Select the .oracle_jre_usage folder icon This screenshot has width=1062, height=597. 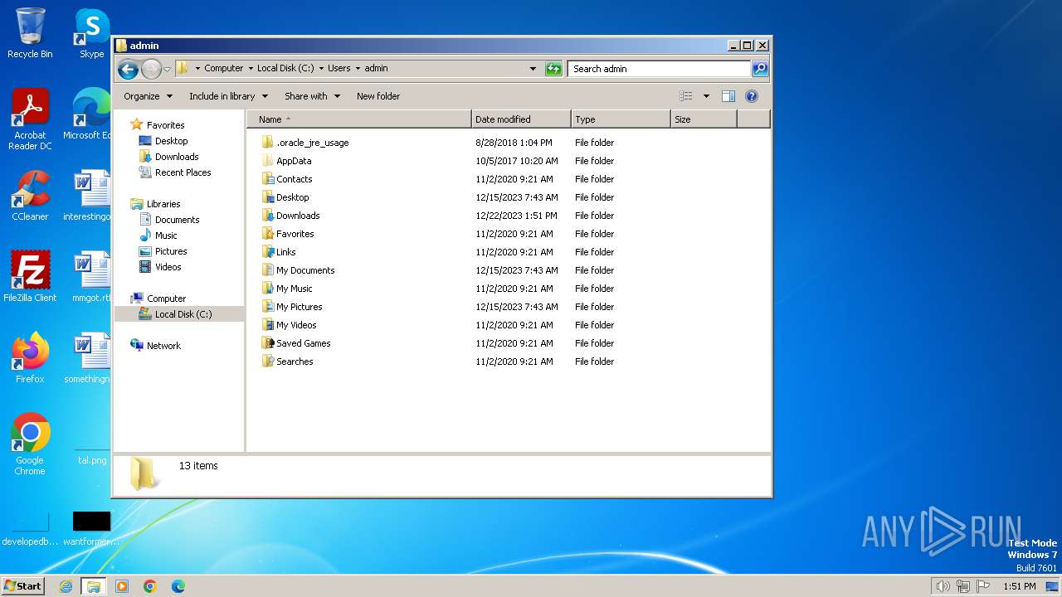coord(267,143)
